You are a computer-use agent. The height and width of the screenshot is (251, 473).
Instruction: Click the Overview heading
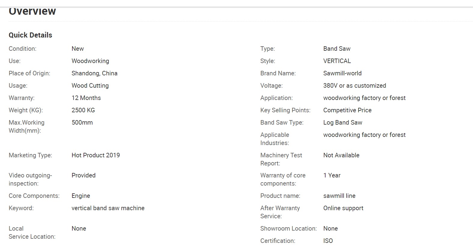(x=32, y=11)
